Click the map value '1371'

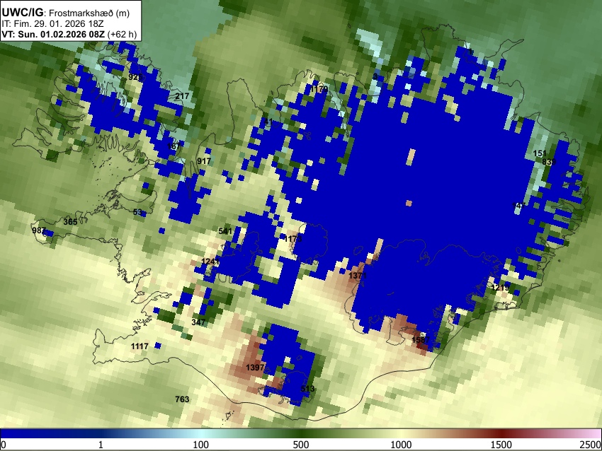(x=358, y=276)
